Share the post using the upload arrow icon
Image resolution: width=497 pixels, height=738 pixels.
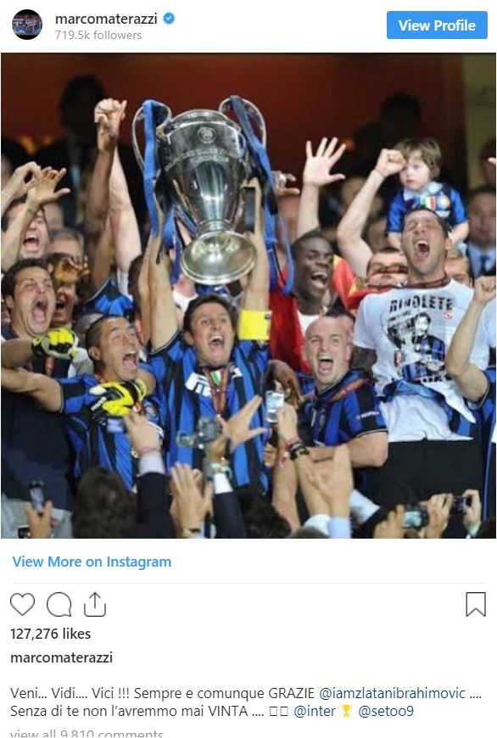coord(95,604)
